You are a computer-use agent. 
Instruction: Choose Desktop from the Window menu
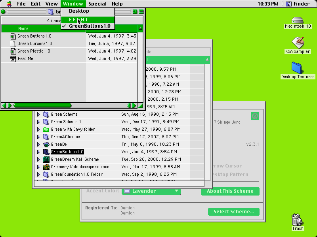[88, 11]
